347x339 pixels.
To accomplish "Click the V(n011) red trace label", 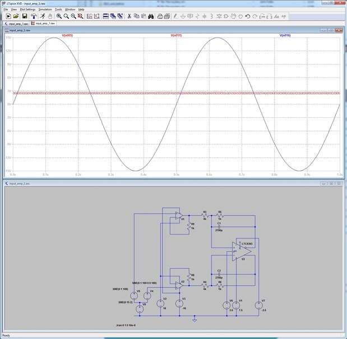I will click(x=177, y=35).
